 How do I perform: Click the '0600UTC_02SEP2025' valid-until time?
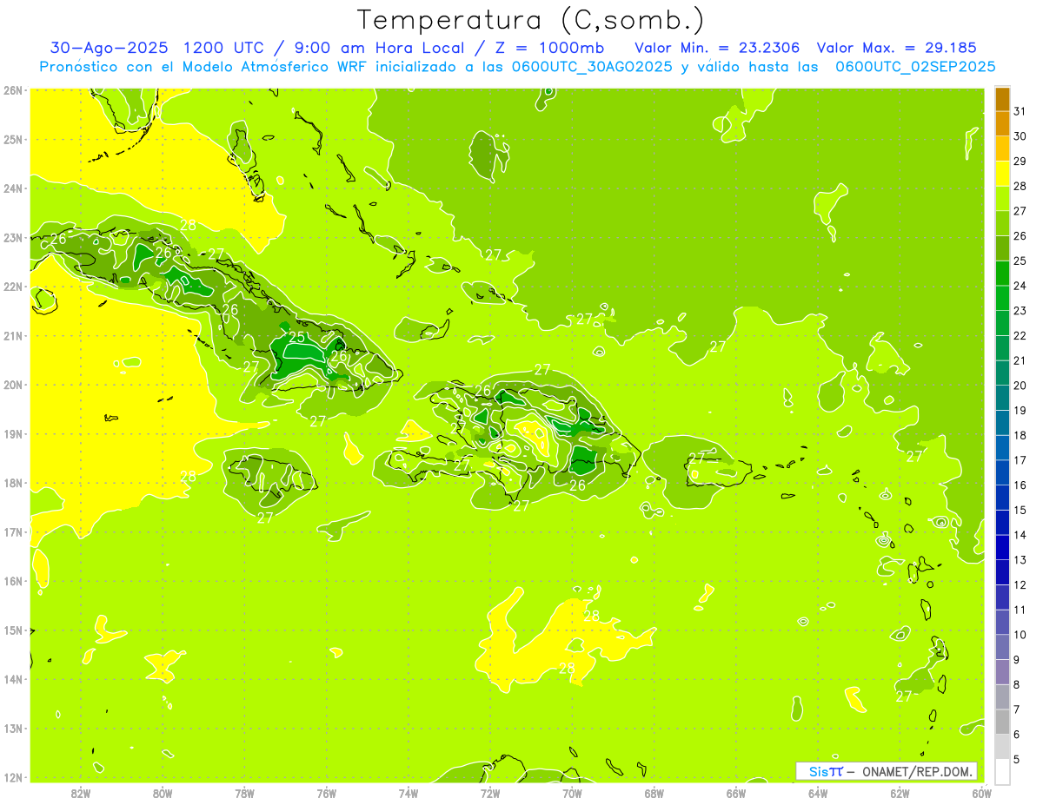(915, 67)
